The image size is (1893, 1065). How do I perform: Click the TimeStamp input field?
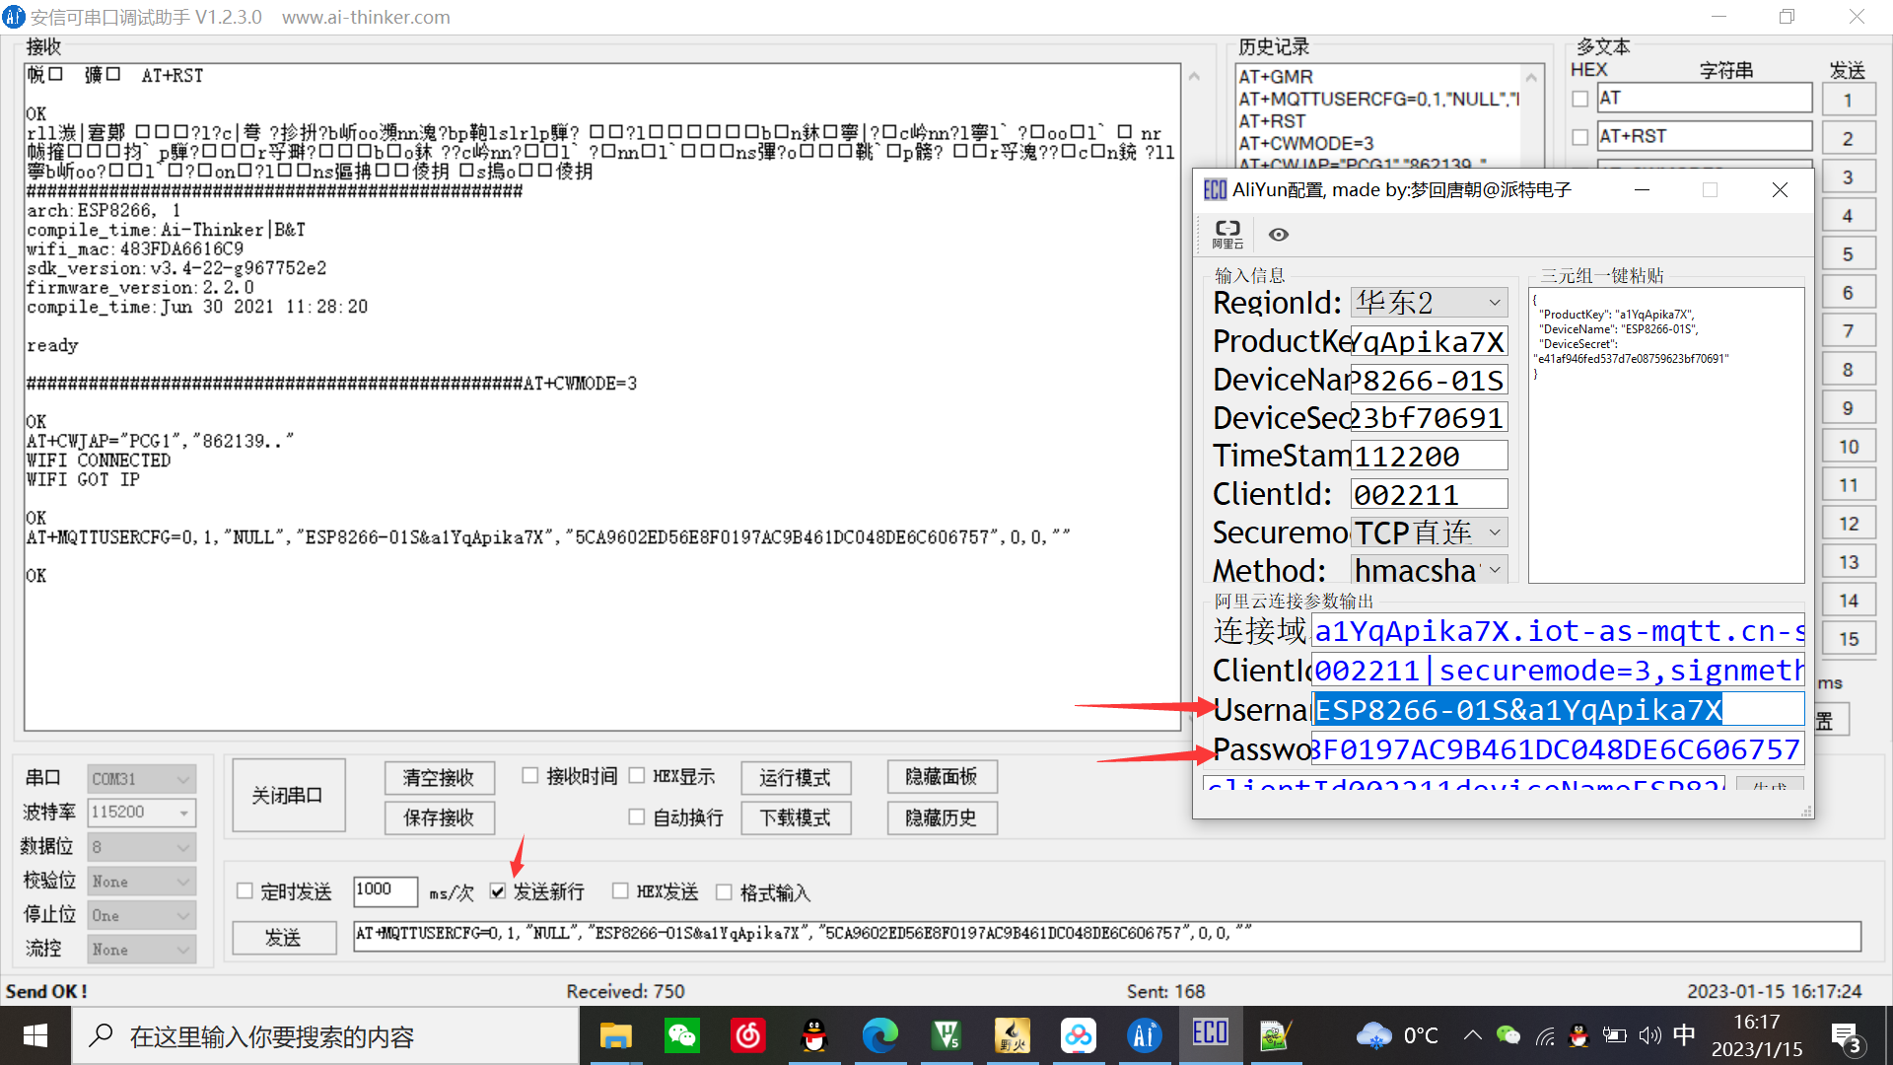click(x=1429, y=456)
